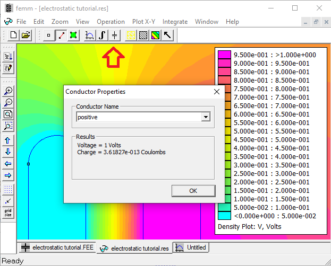Screen dimensions: 331x266
Task: Open the density plot color icon
Action: tap(155, 35)
